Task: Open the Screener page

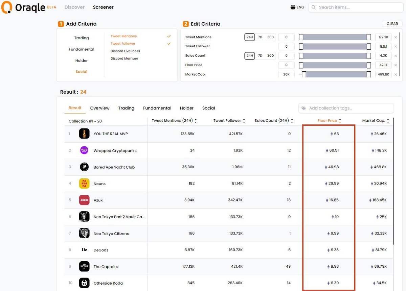Action: [x=103, y=7]
